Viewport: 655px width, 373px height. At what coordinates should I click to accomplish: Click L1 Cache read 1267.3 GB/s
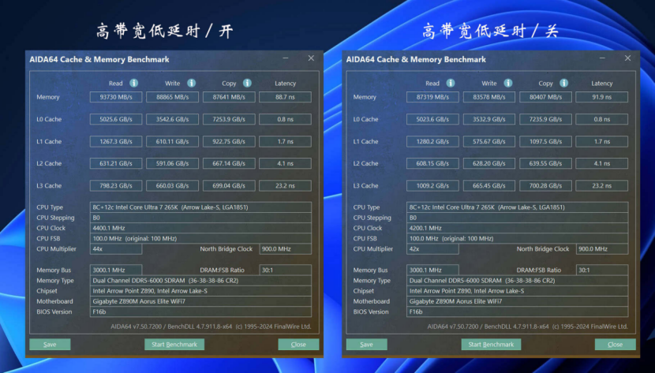[x=116, y=141]
